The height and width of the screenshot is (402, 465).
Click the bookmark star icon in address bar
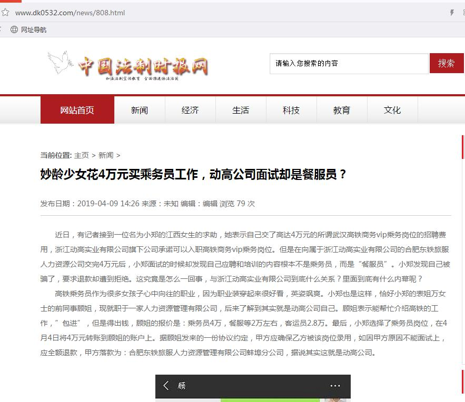point(5,13)
